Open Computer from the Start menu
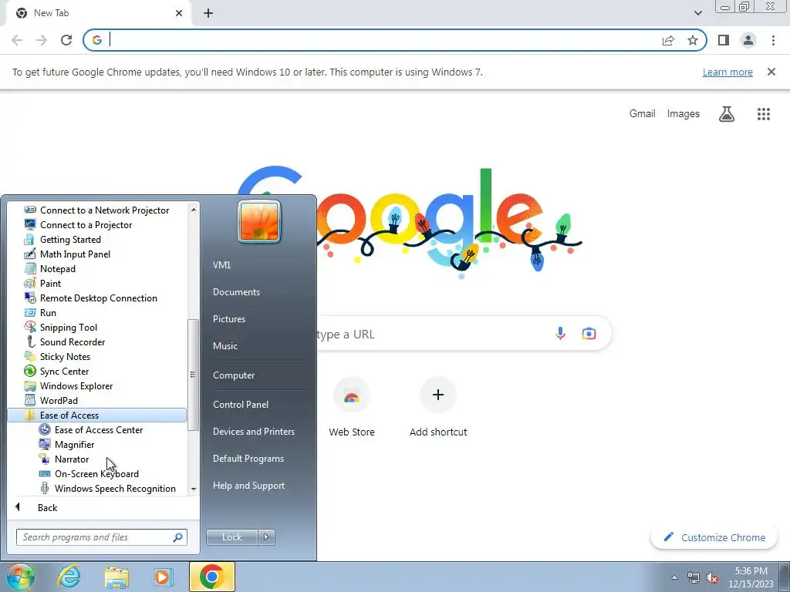The height and width of the screenshot is (592, 790). point(234,375)
